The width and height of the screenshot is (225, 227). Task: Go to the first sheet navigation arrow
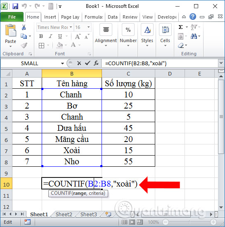(4, 214)
